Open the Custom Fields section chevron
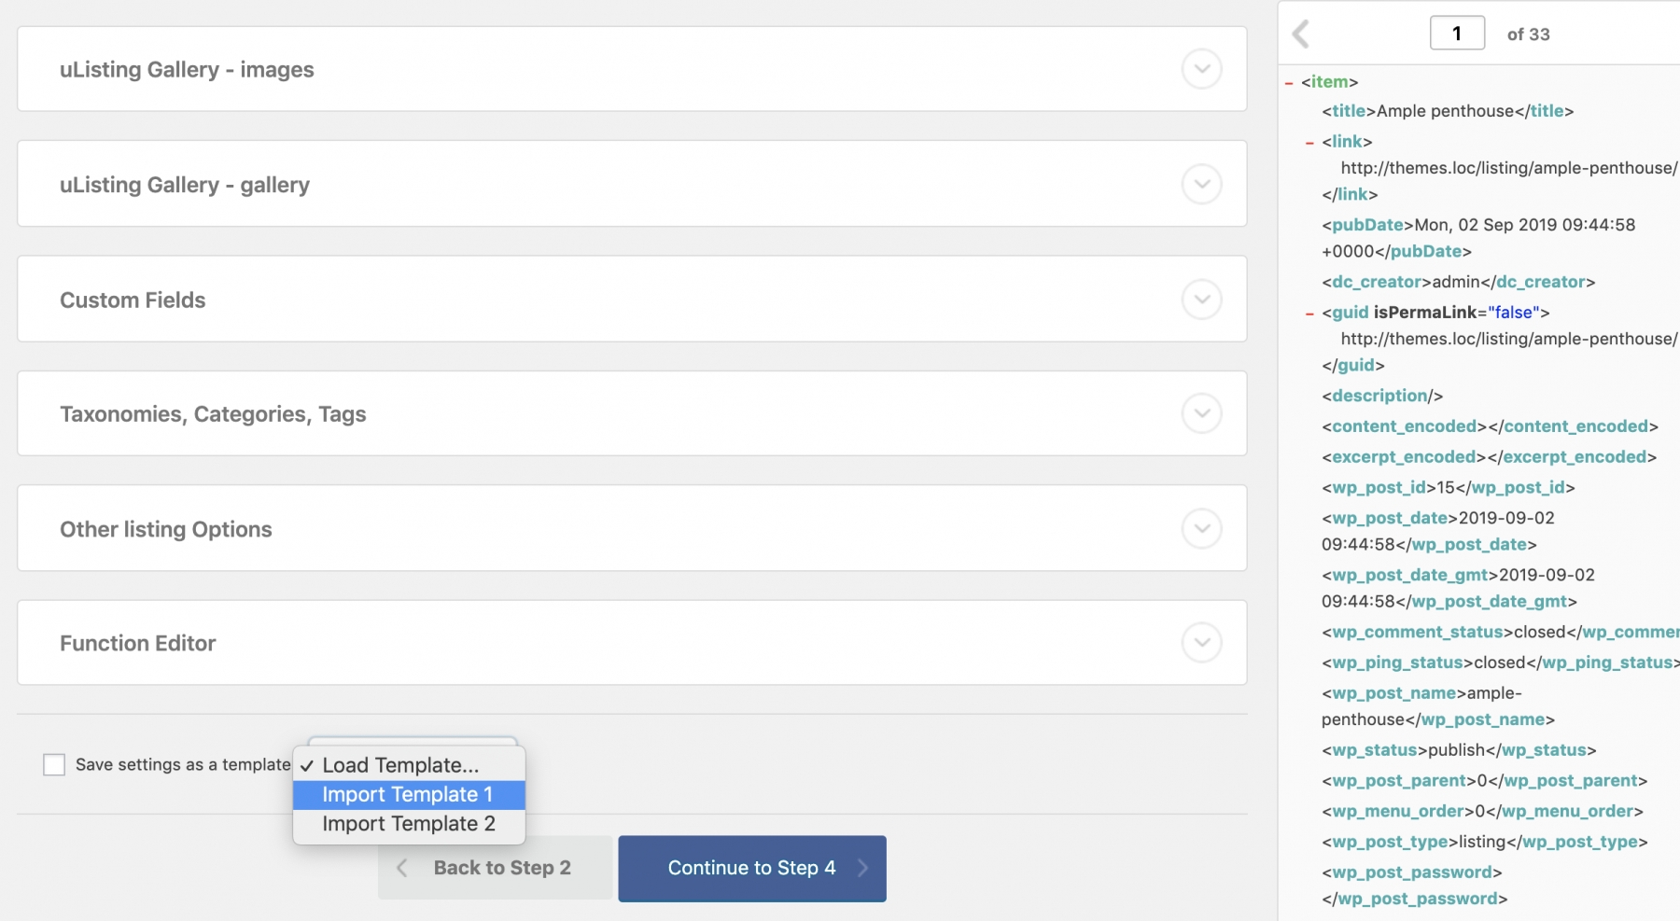The height and width of the screenshot is (921, 1680). [x=1201, y=300]
